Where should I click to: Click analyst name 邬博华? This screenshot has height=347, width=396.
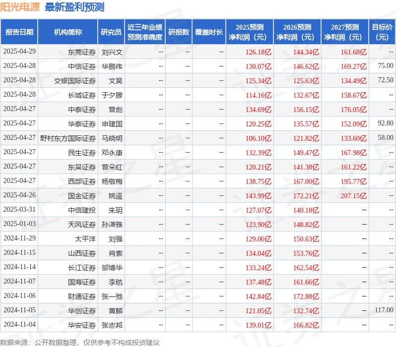pos(112,268)
